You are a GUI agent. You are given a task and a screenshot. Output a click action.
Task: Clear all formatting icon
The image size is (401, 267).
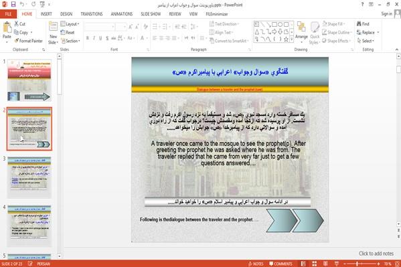tap(146, 27)
